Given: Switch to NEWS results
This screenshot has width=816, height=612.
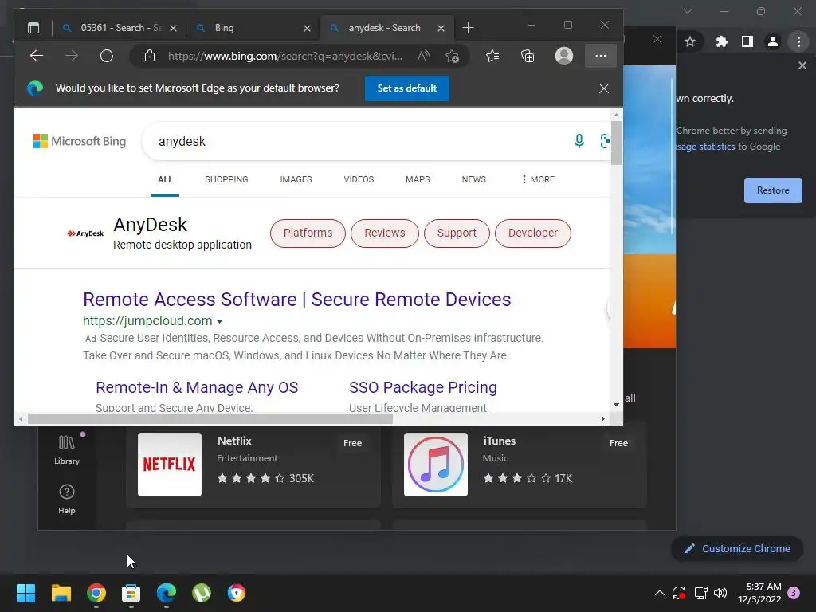Looking at the screenshot, I should point(473,179).
